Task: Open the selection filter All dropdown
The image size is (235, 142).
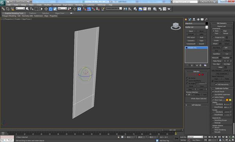Action: click(20, 8)
